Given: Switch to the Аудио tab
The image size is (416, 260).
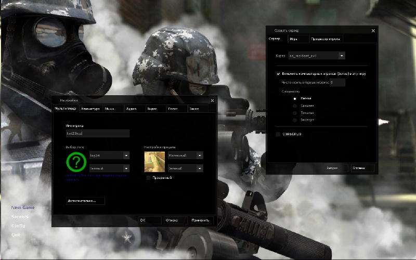Looking at the screenshot, I should tap(135, 109).
